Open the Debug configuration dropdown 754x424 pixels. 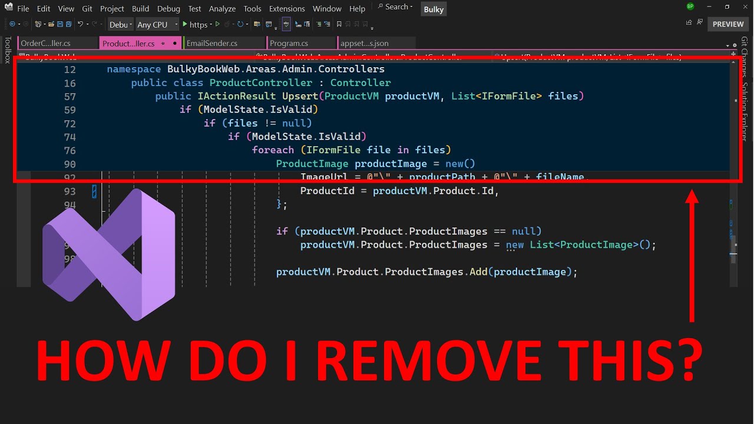(x=121, y=24)
